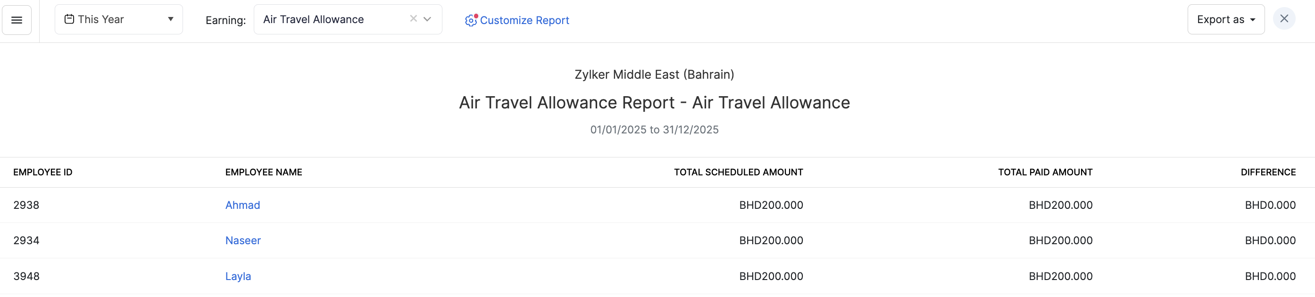Click the Customize Report gear icon
The image size is (1315, 297).
(470, 20)
